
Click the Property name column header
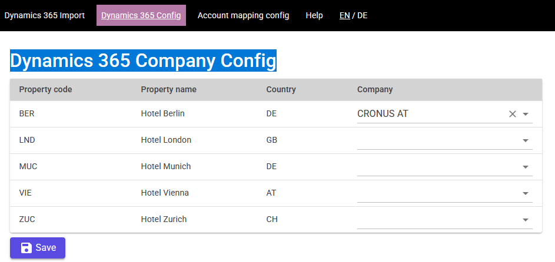click(168, 90)
